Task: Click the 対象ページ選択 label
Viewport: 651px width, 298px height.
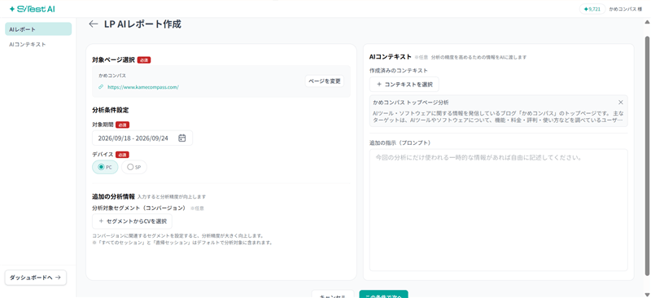Action: pos(113,60)
